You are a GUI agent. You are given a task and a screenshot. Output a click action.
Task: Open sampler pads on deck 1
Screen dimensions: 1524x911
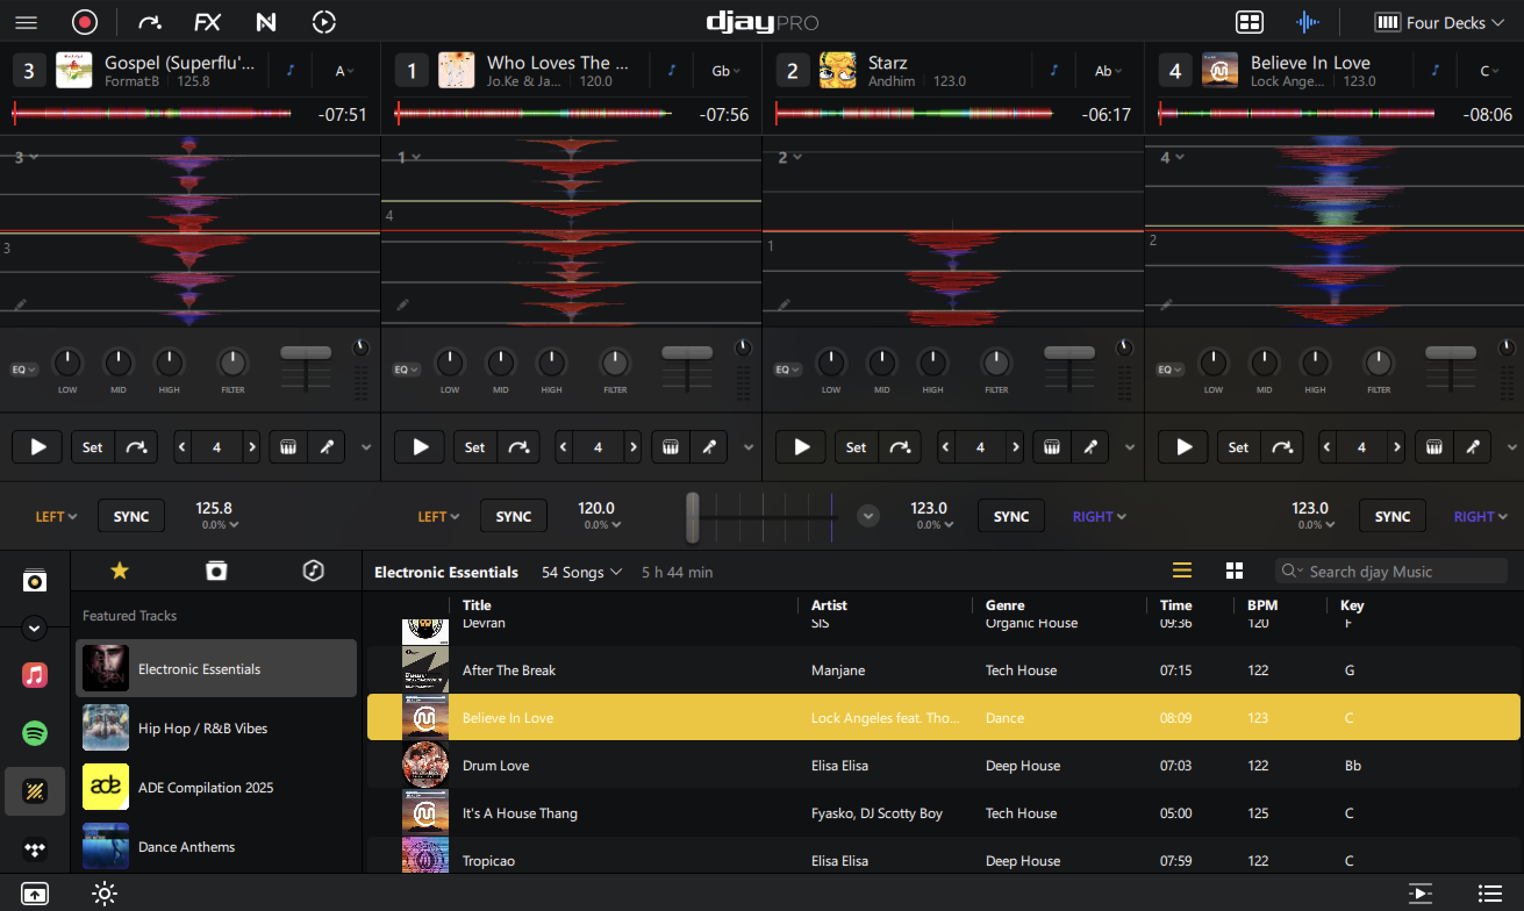point(670,447)
